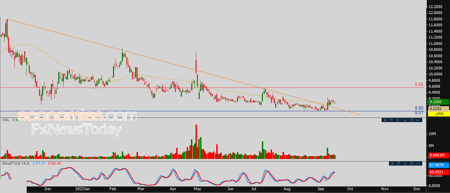Select the 8.51 support level label
Screen dimensions: 450x193
coord(419,113)
